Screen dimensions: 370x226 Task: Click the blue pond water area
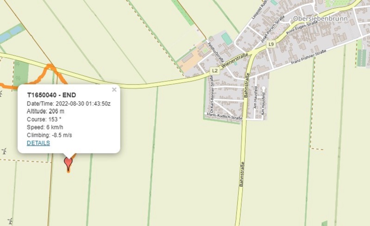(11, 34)
